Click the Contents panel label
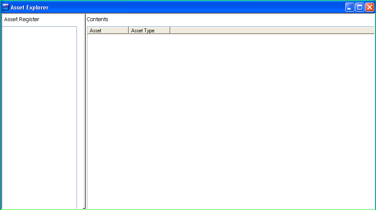 [x=97, y=19]
